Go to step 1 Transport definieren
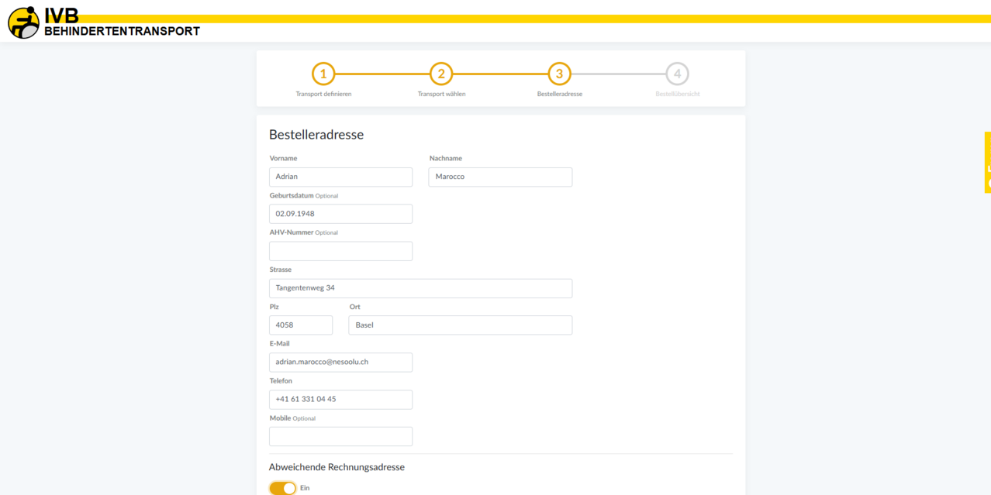The image size is (991, 495). (x=323, y=74)
